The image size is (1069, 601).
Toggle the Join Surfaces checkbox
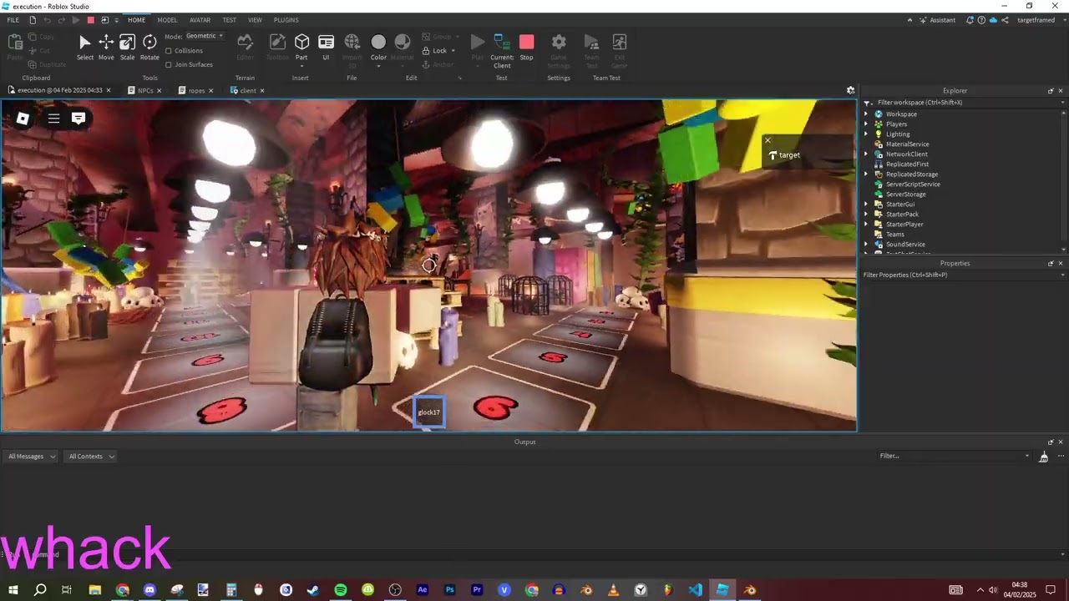pyautogui.click(x=169, y=64)
